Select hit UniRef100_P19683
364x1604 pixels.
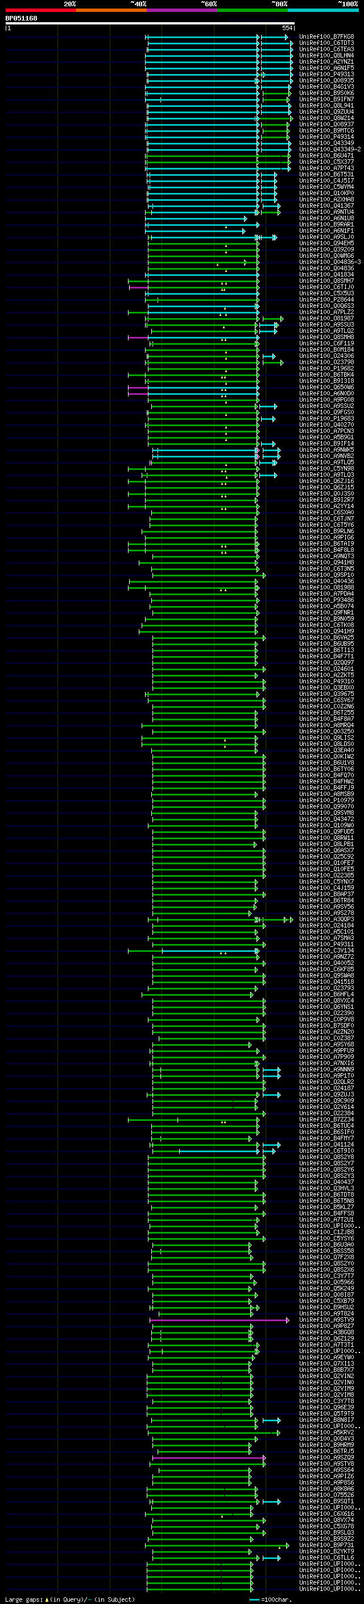pyautogui.click(x=326, y=418)
